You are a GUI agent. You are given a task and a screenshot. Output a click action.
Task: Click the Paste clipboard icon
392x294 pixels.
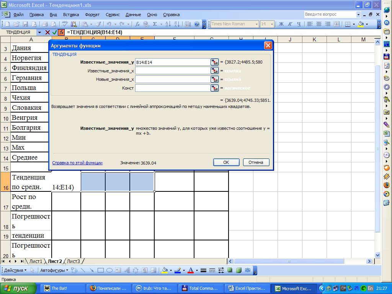pos(85,24)
